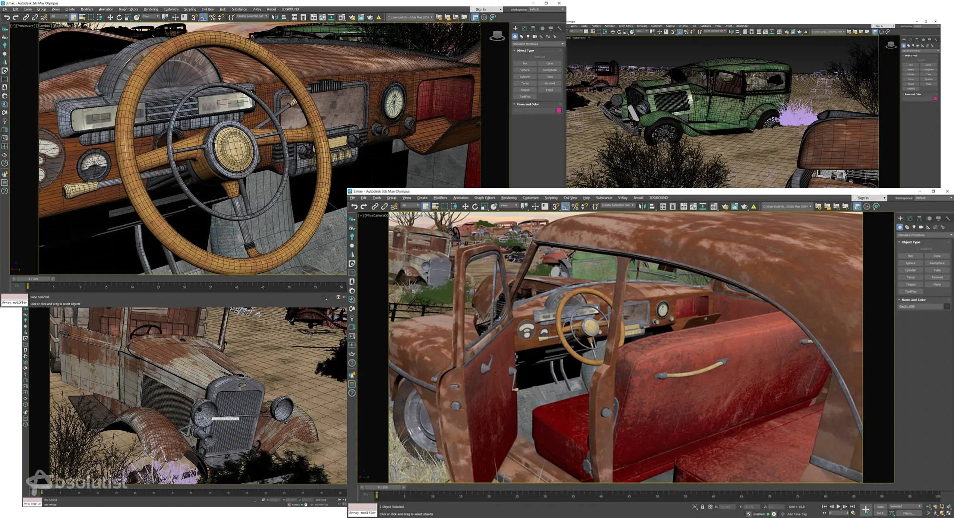This screenshot has width=954, height=518.
Task: Click object color swatch in bottom-right Name and Color
Action: tap(947, 307)
